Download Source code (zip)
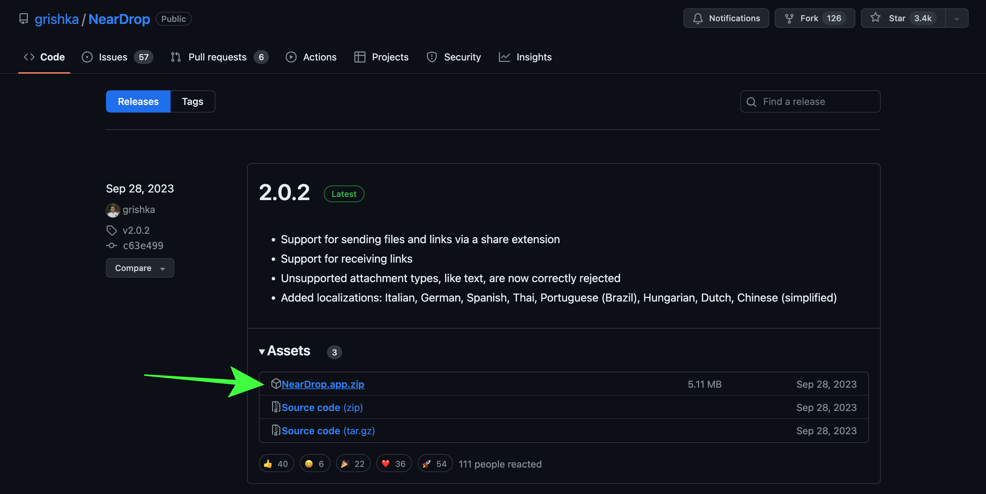This screenshot has width=986, height=494. (322, 407)
